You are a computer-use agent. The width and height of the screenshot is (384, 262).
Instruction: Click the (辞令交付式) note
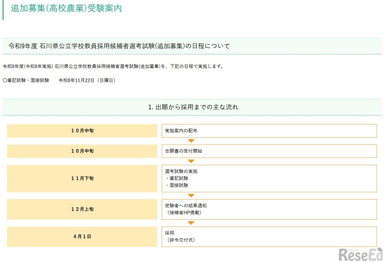click(181, 240)
